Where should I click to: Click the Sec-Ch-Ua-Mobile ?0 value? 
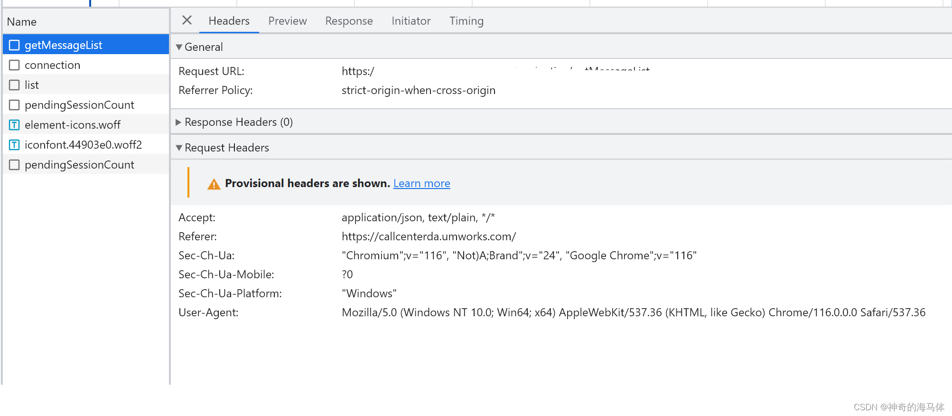347,274
